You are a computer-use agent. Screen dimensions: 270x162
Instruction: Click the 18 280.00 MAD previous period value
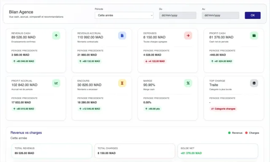click(87, 102)
